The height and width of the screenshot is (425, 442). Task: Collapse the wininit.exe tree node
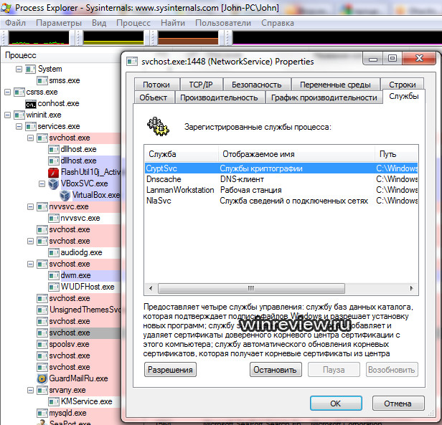pos(8,115)
